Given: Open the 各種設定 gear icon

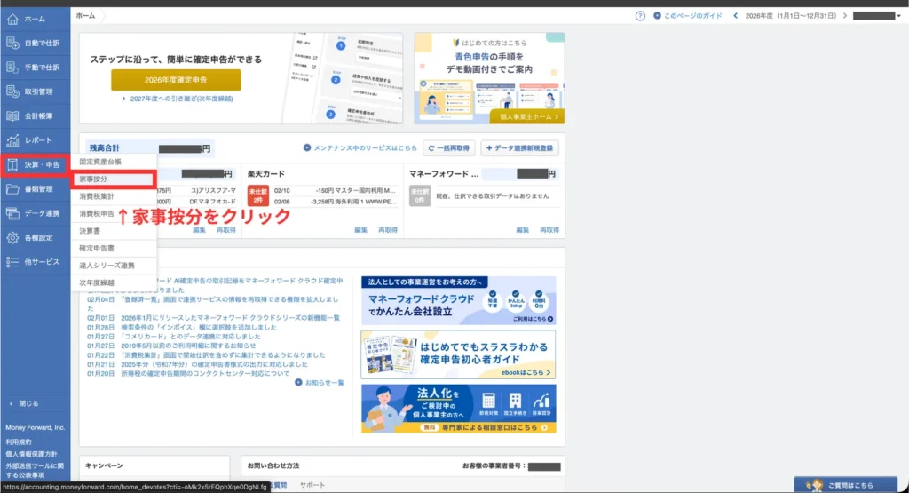Looking at the screenshot, I should [x=12, y=238].
